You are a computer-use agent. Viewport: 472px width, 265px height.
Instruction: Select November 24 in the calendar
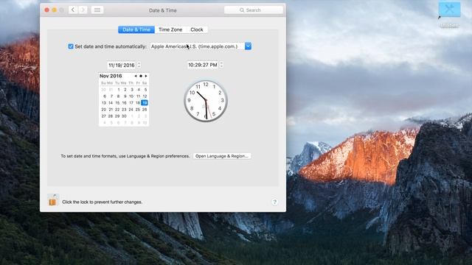coord(131,110)
